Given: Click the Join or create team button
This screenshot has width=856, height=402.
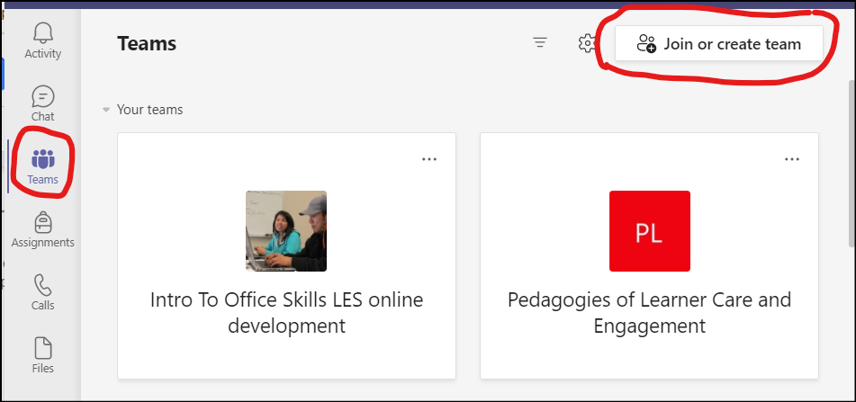Looking at the screenshot, I should click(719, 44).
